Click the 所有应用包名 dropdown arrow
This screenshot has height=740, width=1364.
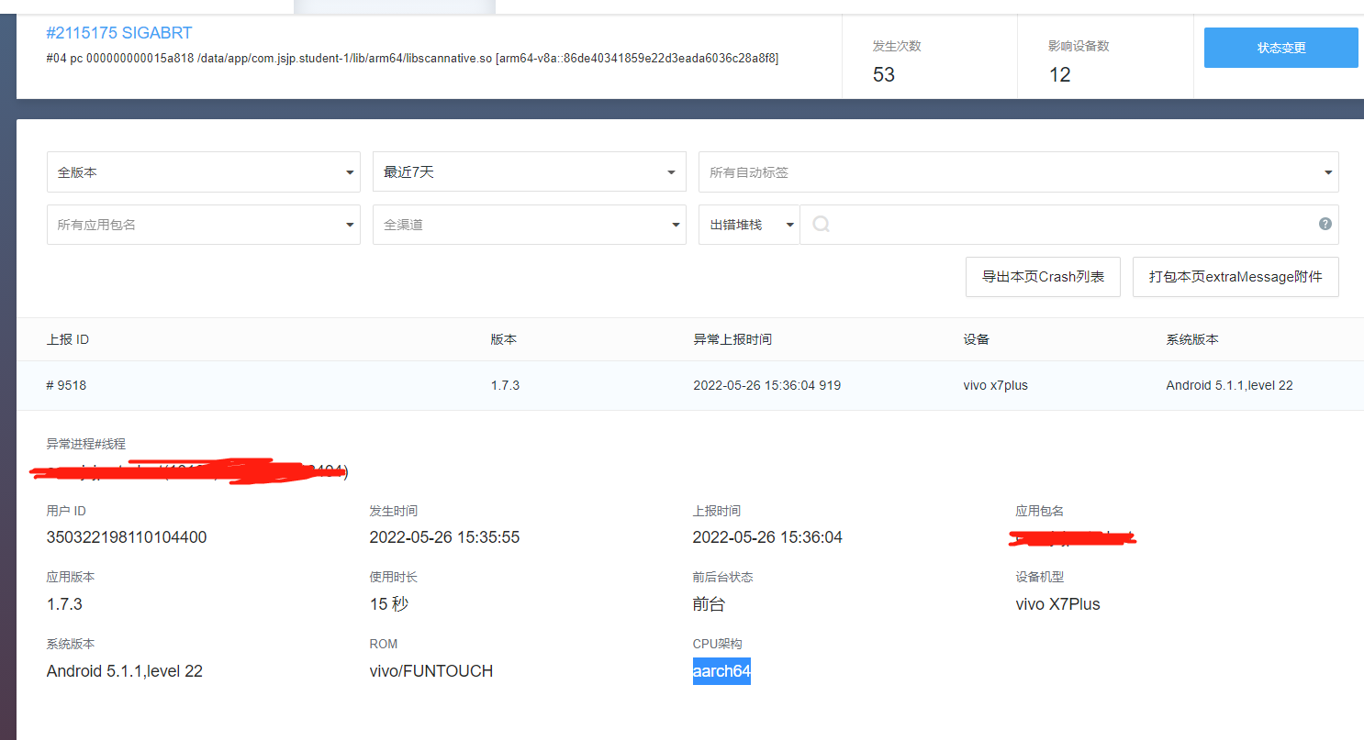click(x=349, y=225)
